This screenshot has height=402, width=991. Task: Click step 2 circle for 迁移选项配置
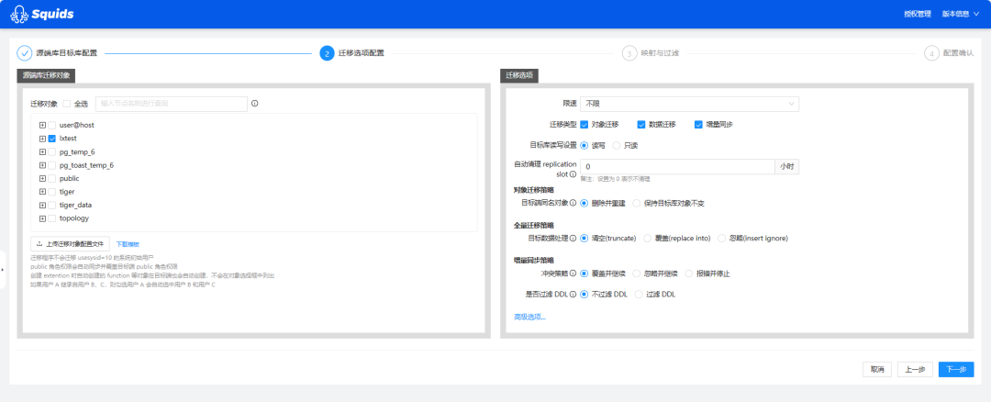tap(327, 53)
